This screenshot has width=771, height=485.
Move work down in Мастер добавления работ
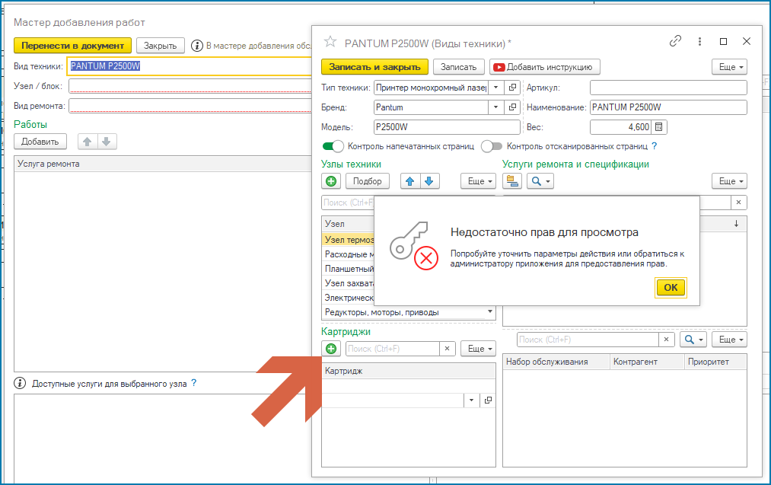107,142
